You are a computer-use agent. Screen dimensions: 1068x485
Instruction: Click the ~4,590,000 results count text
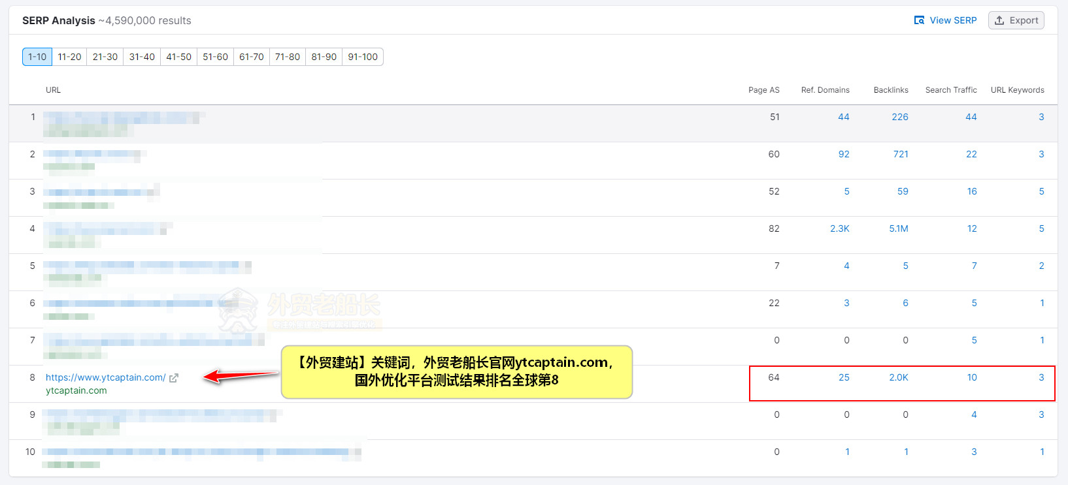[x=145, y=20]
